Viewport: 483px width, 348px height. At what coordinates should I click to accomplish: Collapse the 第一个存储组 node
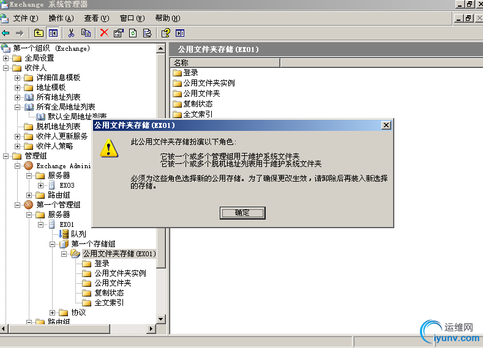(53, 244)
